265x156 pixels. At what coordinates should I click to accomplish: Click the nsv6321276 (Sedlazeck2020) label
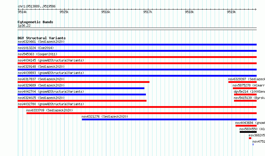[105, 116]
